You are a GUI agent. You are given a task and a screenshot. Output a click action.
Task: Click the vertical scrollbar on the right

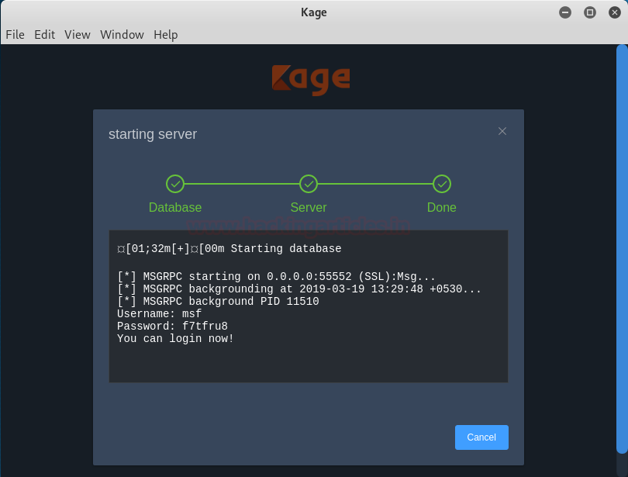coord(622,248)
